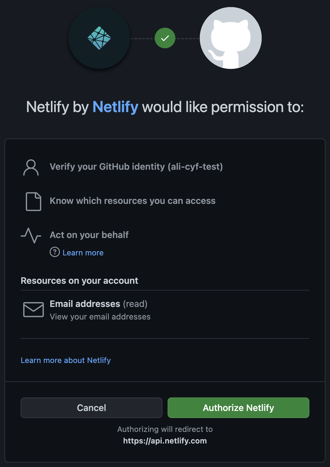Open Learn more about Netlify
Image resolution: width=330 pixels, height=467 pixels.
[65, 360]
